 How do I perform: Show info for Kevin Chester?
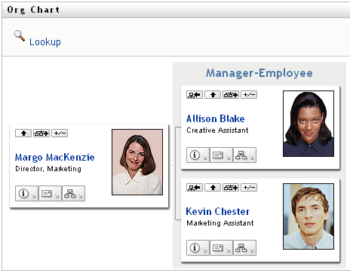click(198, 248)
